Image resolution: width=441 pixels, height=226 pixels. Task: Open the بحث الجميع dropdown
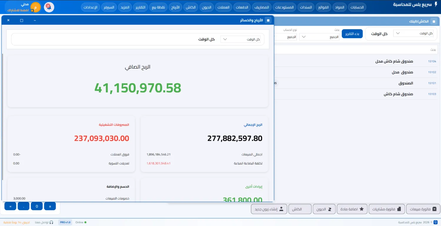point(319,37)
